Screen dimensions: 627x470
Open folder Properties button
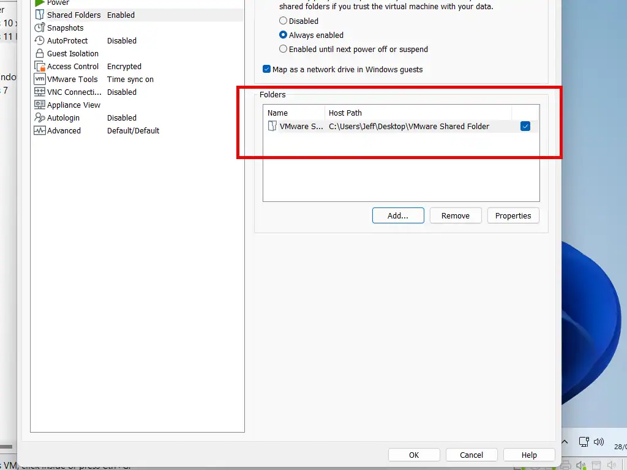[513, 215]
